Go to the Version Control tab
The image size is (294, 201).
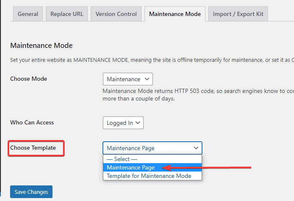pyautogui.click(x=116, y=14)
